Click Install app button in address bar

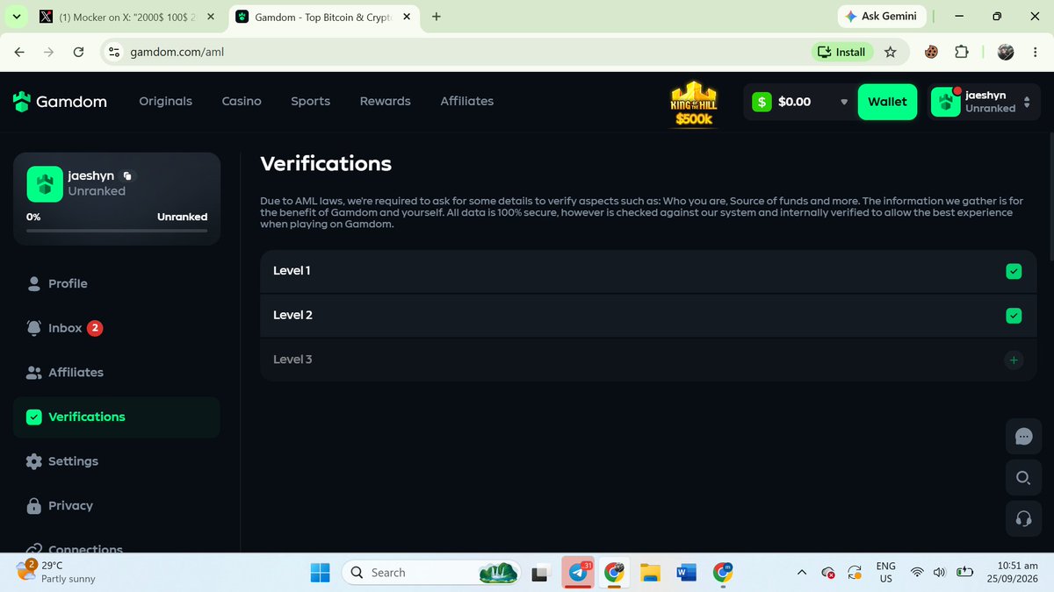click(x=841, y=52)
